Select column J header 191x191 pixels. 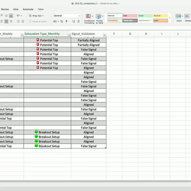coord(178,34)
